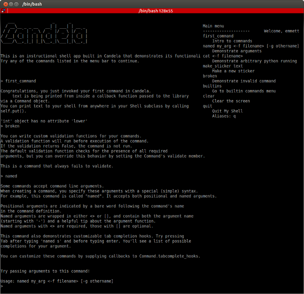This screenshot has height=294, width=304.
Task: Click 'Intro to commands' description text
Action: pos(232,41)
